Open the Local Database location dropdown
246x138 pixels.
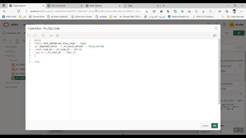coord(232,84)
